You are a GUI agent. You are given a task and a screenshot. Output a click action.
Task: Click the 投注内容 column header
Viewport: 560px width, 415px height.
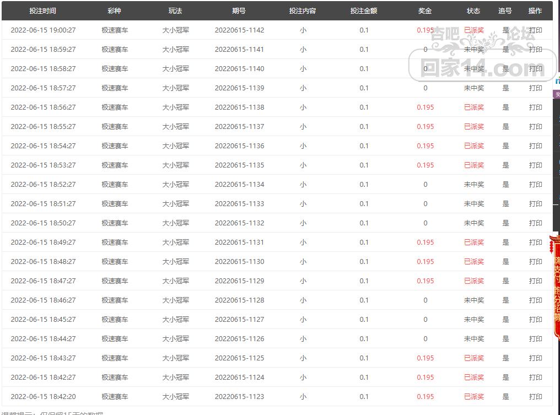(x=303, y=10)
